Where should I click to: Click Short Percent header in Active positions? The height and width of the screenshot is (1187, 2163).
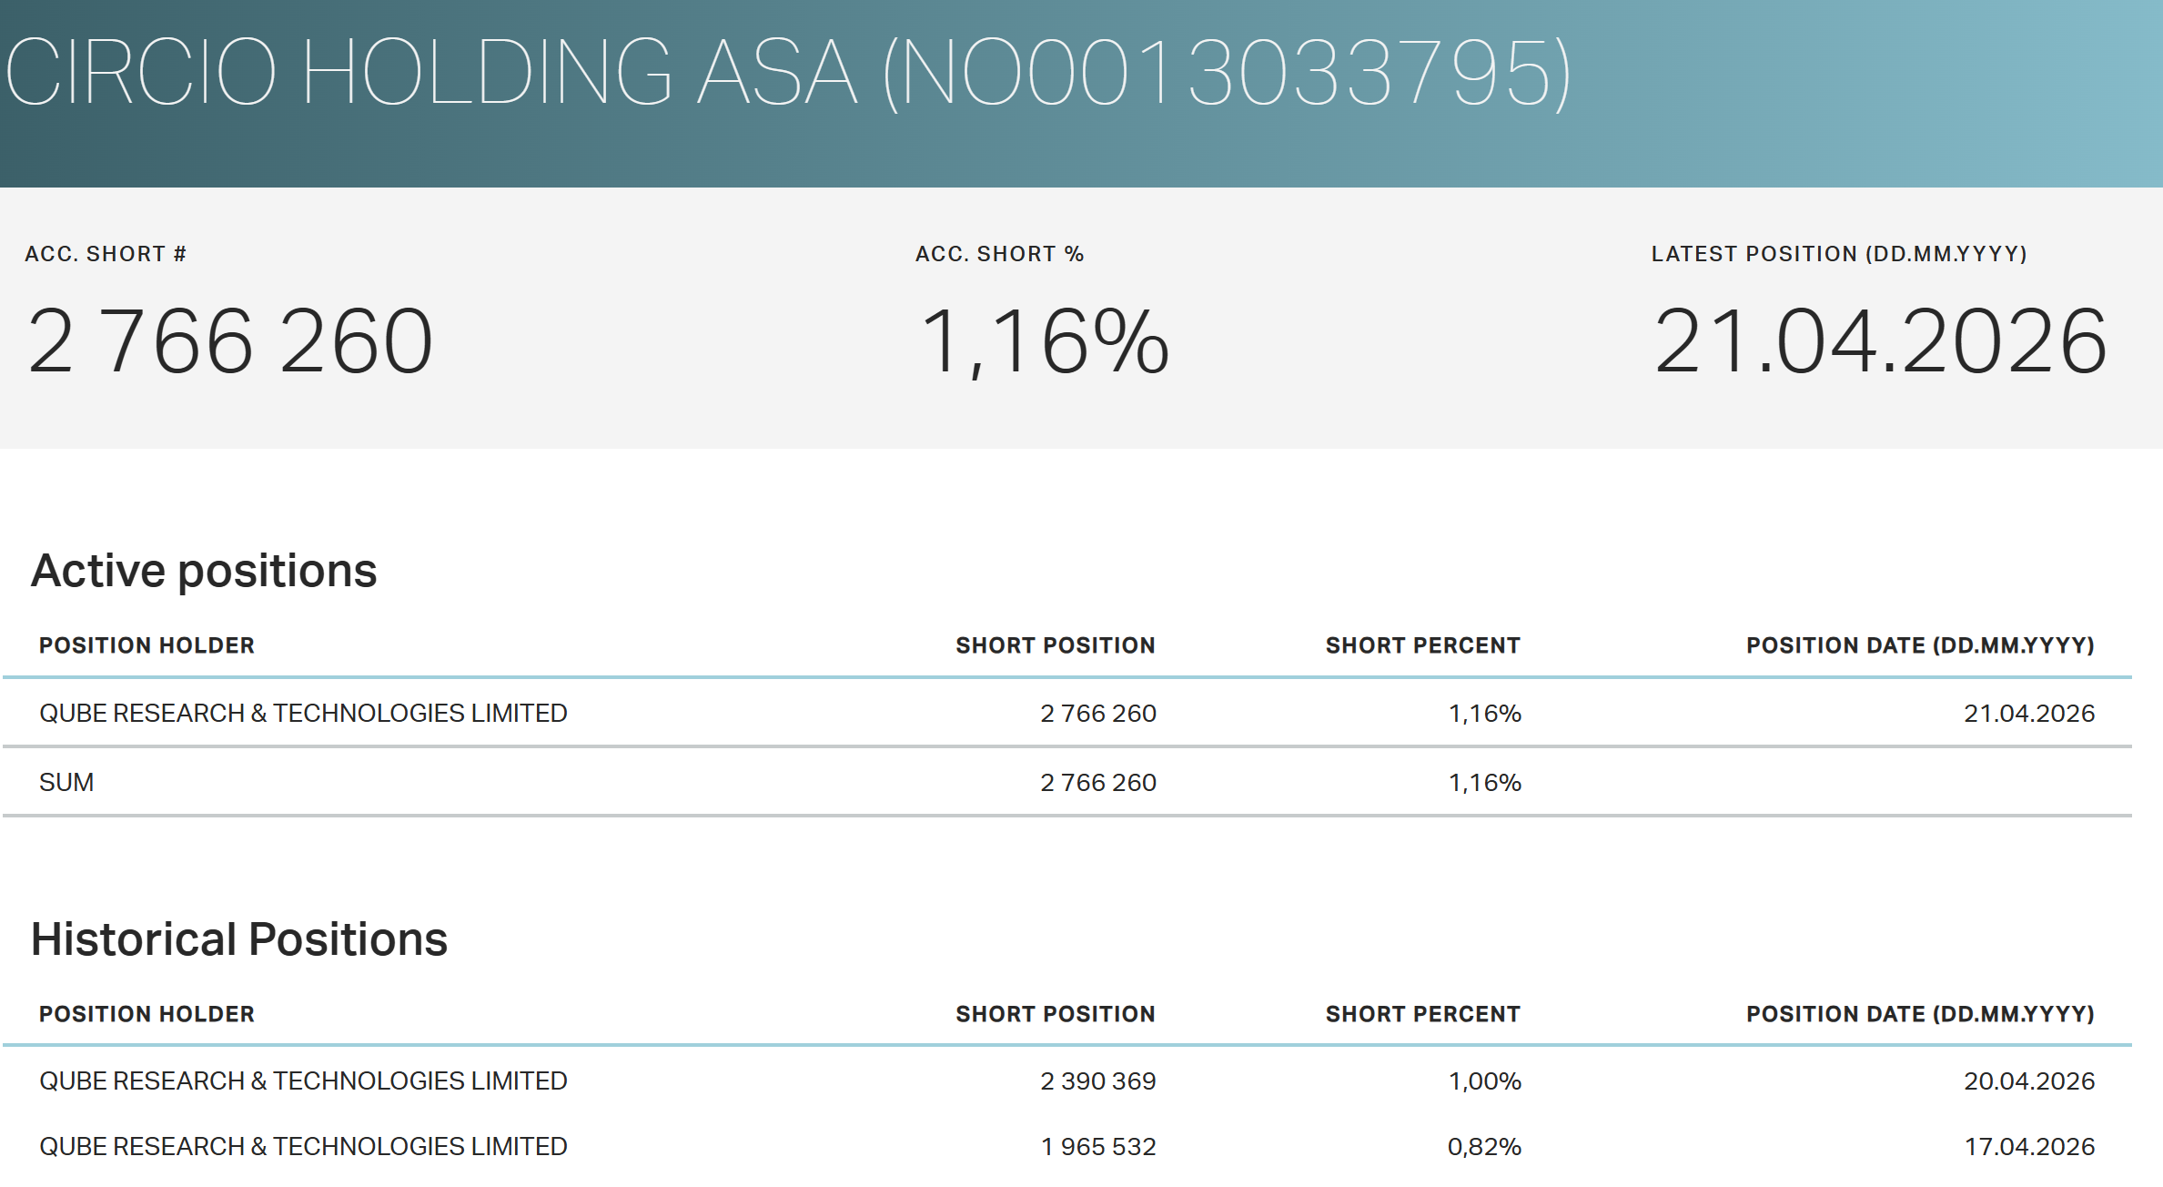click(x=1422, y=645)
